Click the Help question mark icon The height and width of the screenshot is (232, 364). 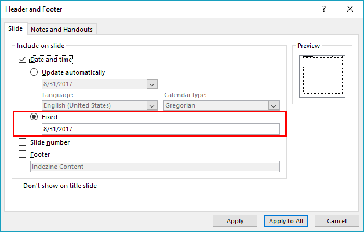pos(323,9)
